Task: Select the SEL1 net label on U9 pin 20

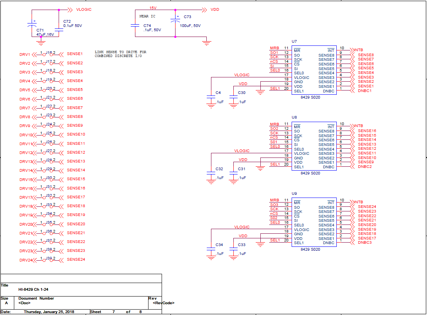Action: pos(275,240)
